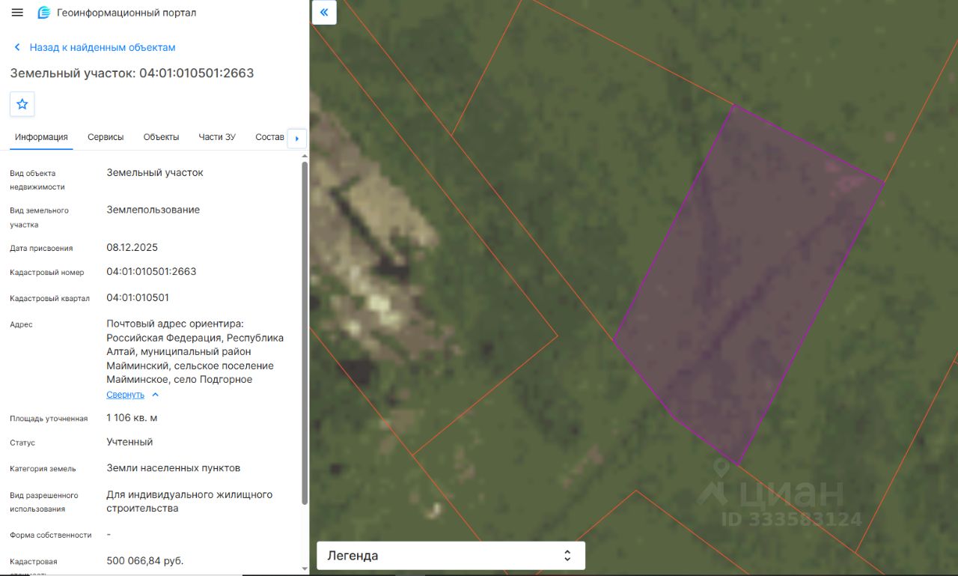958x576 pixels.
Task: Open the Состав tab
Action: (x=269, y=137)
